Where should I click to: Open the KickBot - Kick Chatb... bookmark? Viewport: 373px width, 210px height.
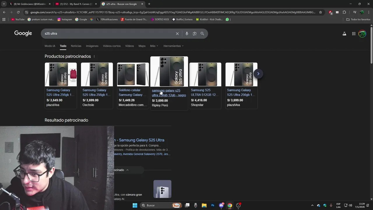pos(209,20)
